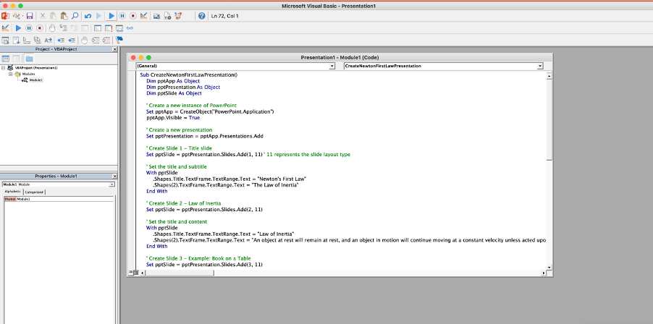The width and height of the screenshot is (653, 324).
Task: Click the Toggle Folders icon in Project pane
Action: (29, 59)
